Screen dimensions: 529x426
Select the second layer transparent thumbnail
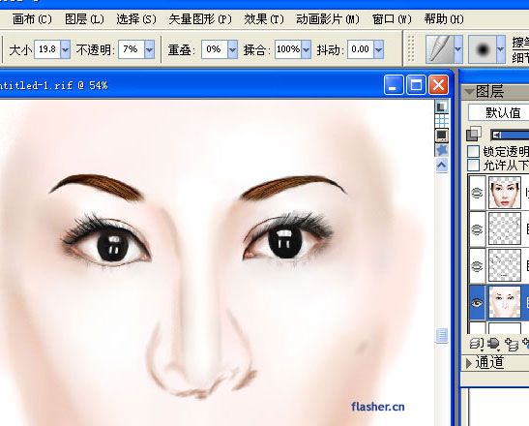click(505, 229)
